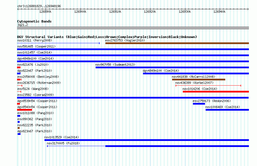Select the nsv441838 (McCarroll2008) brown bar
The width and height of the screenshot is (257, 166).
(x=198, y=80)
